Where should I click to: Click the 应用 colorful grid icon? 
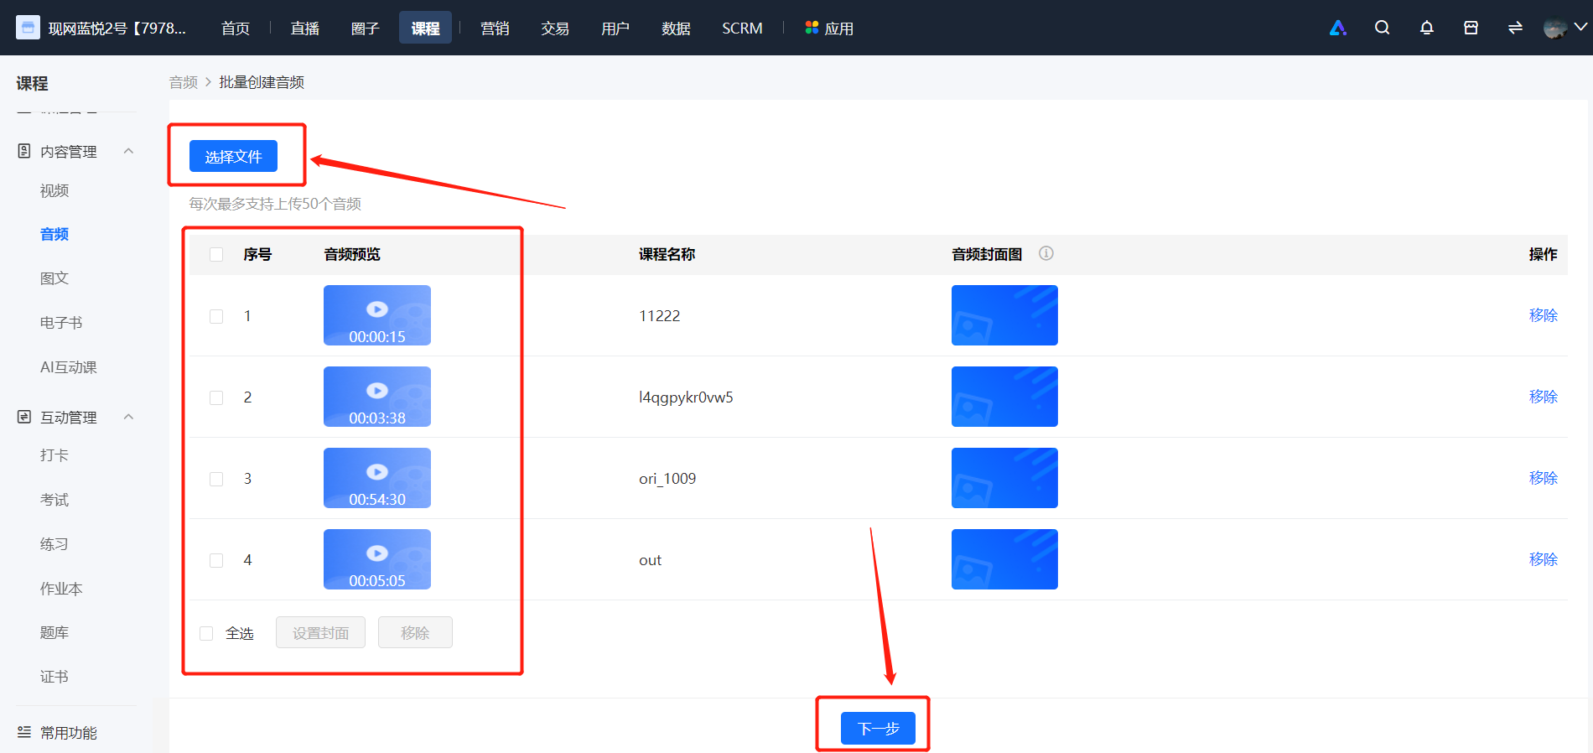[812, 28]
